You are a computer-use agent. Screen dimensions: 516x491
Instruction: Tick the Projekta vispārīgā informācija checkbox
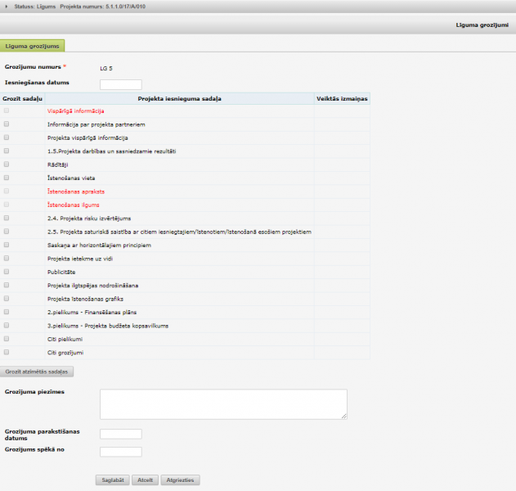pyautogui.click(x=7, y=137)
